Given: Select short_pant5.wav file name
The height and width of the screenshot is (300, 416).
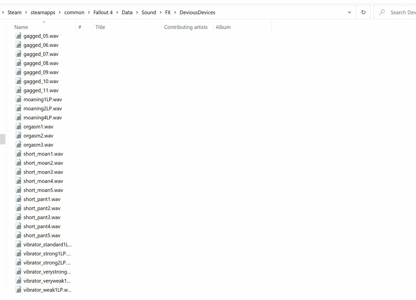Looking at the screenshot, I should pyautogui.click(x=42, y=236).
